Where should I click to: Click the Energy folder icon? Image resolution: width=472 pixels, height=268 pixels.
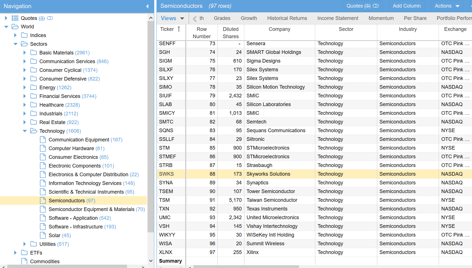tap(34, 87)
